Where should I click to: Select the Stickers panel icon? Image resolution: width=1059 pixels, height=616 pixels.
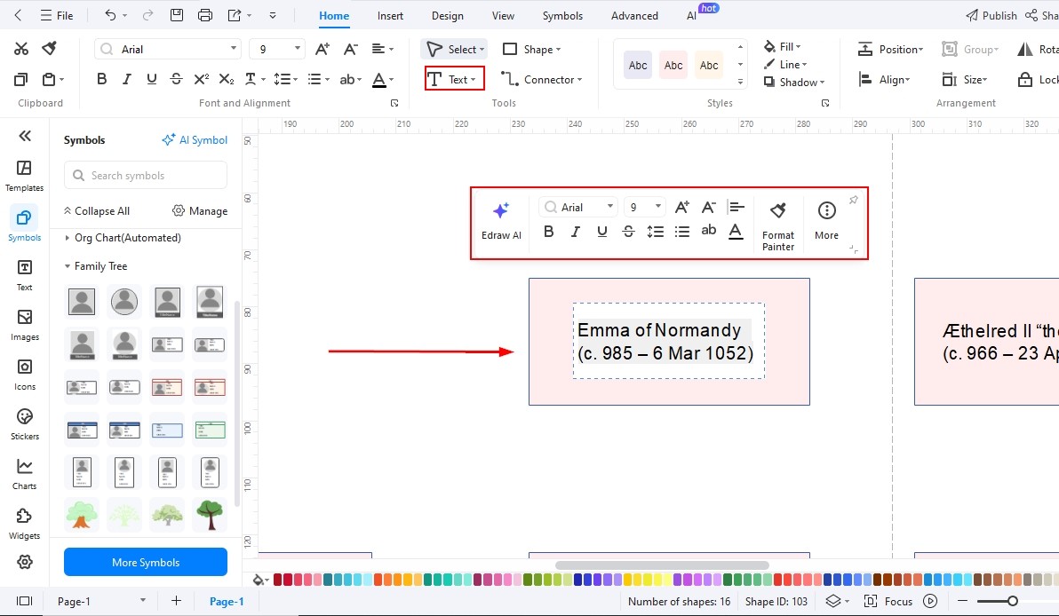pyautogui.click(x=24, y=422)
